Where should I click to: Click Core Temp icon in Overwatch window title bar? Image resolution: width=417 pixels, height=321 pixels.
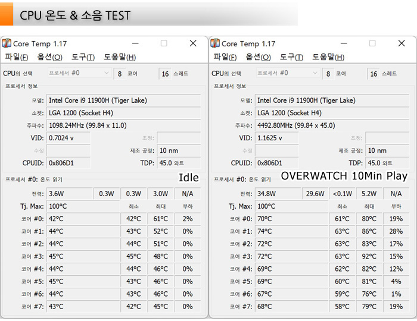pos(215,43)
